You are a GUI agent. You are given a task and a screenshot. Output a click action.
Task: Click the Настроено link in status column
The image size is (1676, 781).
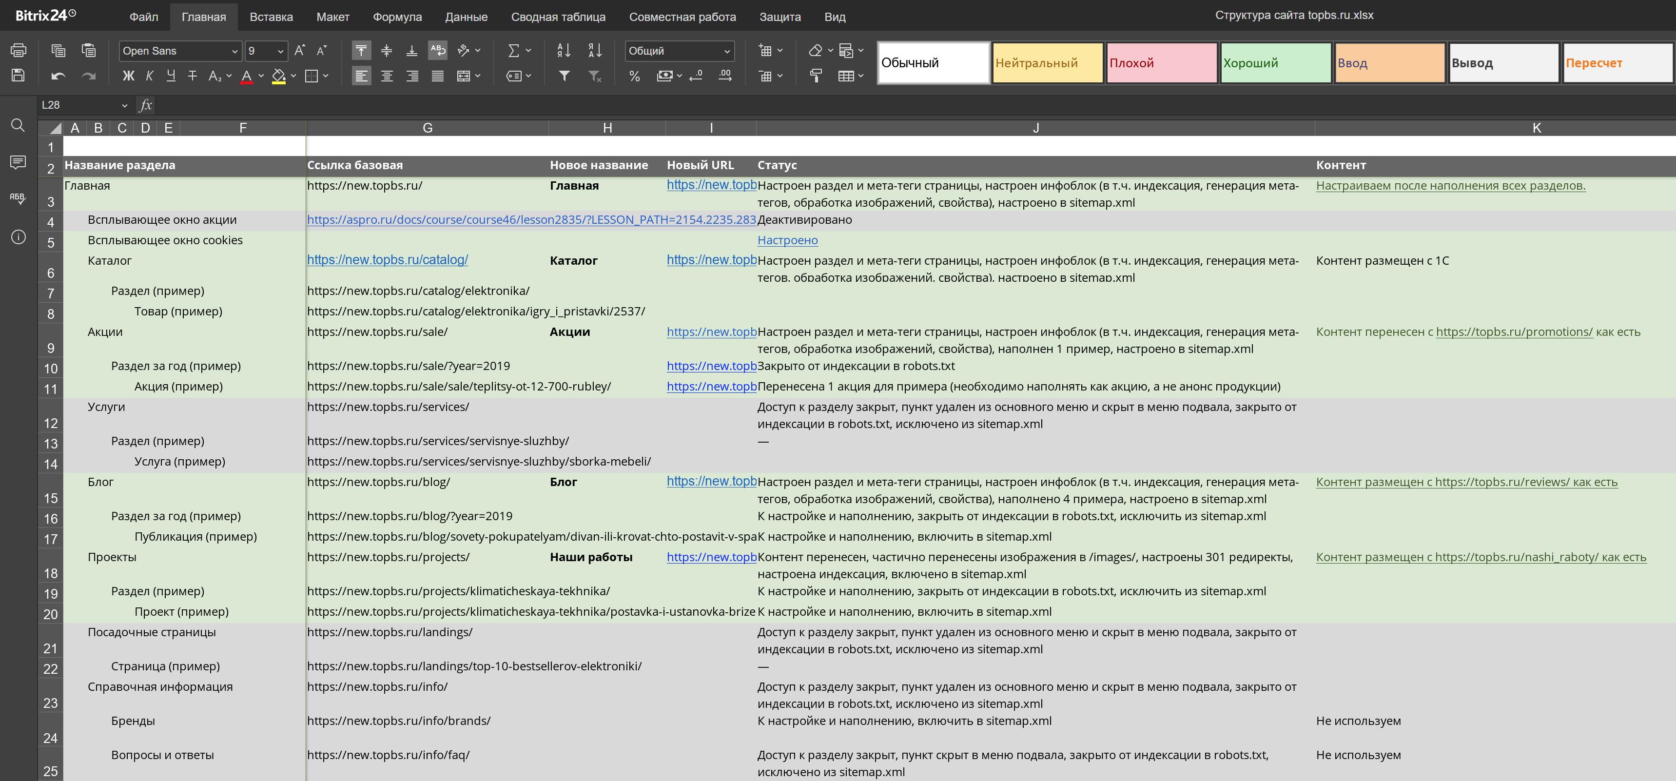tap(787, 240)
